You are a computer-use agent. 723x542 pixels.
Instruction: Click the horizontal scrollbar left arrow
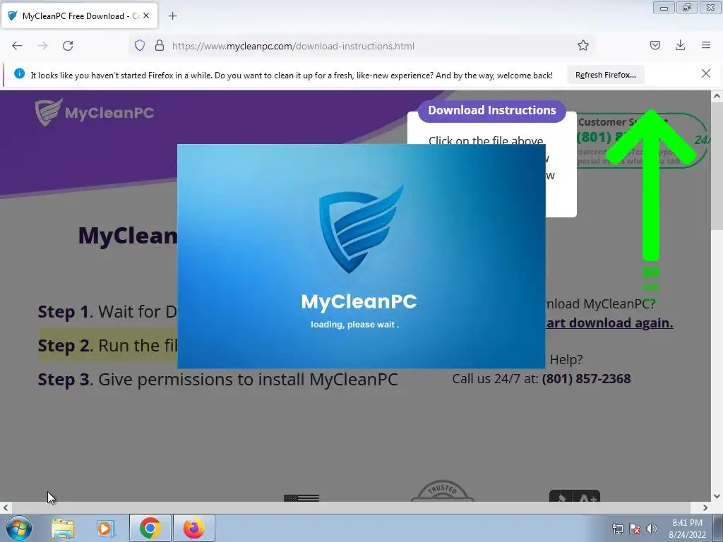click(x=6, y=507)
